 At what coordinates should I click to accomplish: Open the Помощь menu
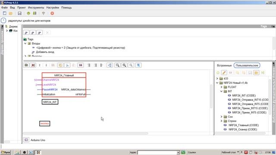tap(66, 8)
